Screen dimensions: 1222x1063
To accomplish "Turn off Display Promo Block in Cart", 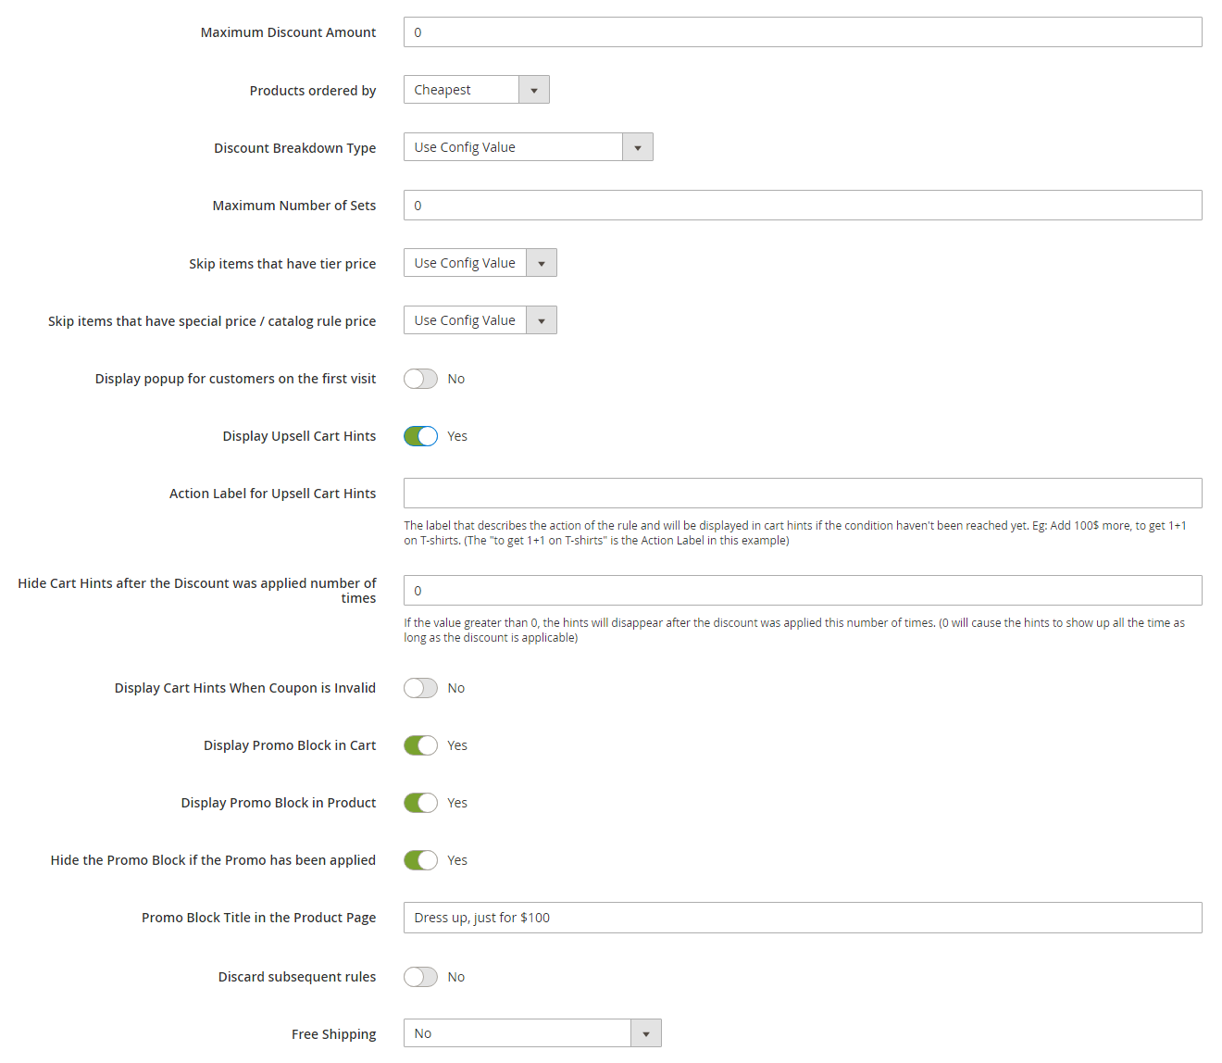I will [420, 745].
